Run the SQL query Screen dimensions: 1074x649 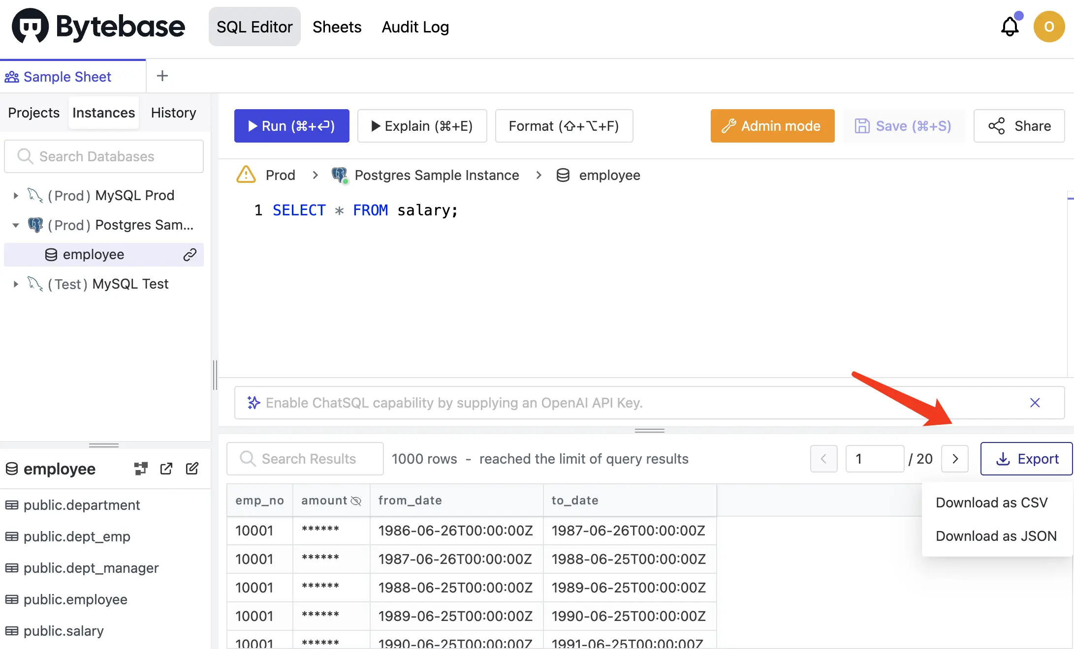(x=291, y=126)
